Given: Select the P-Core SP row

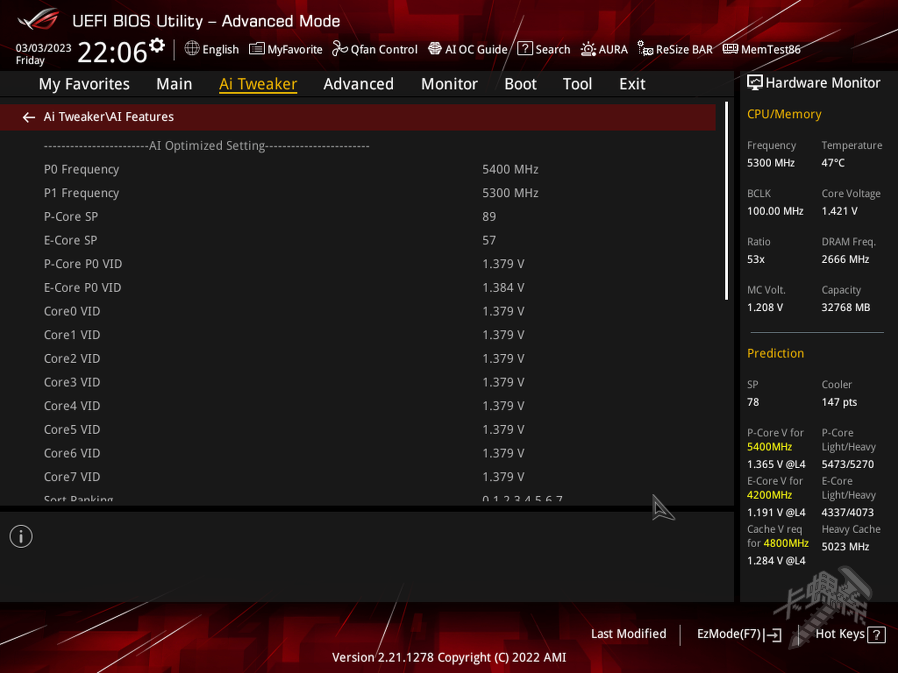Looking at the screenshot, I should coord(358,217).
